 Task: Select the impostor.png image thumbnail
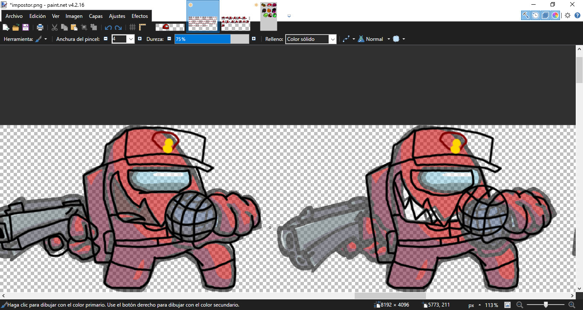(203, 16)
